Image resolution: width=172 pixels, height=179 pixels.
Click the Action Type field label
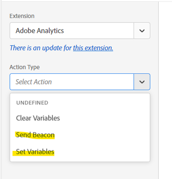(25, 67)
